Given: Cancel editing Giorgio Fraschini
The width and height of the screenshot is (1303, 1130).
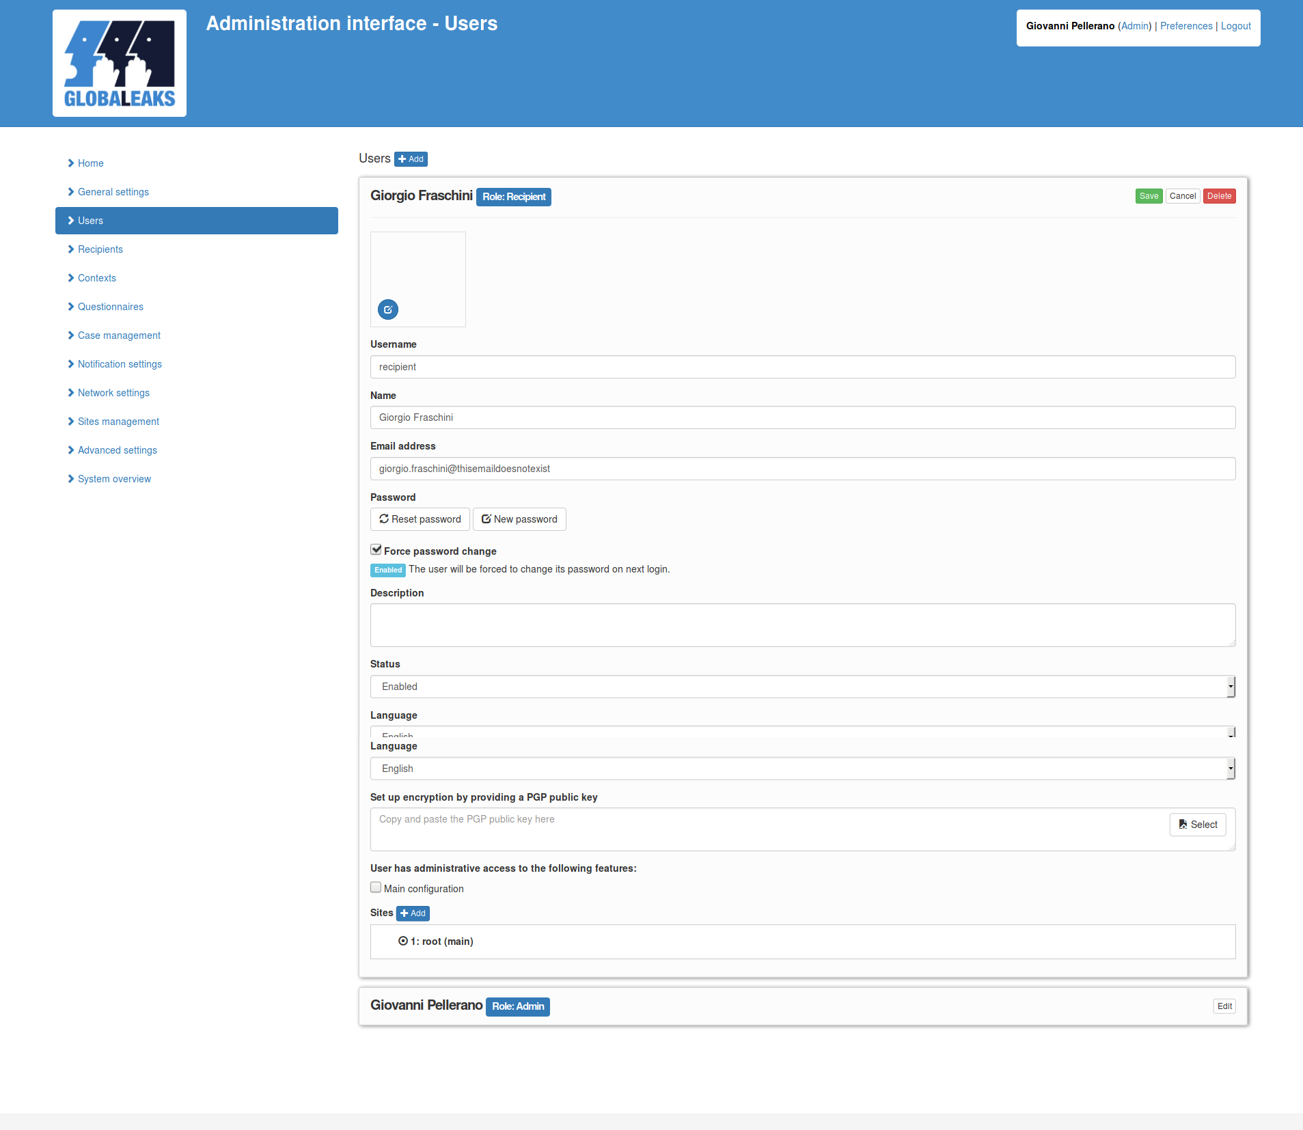Looking at the screenshot, I should [1183, 196].
